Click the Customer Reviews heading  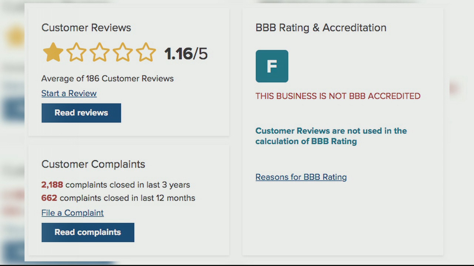point(86,28)
